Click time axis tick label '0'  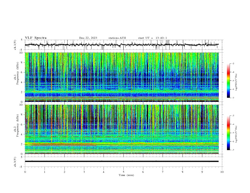pyautogui.click(x=25, y=172)
